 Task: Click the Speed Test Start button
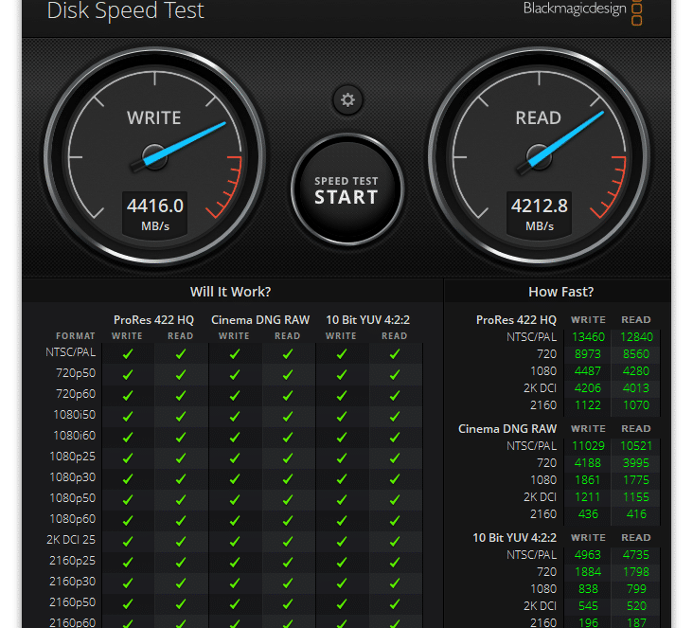point(346,189)
